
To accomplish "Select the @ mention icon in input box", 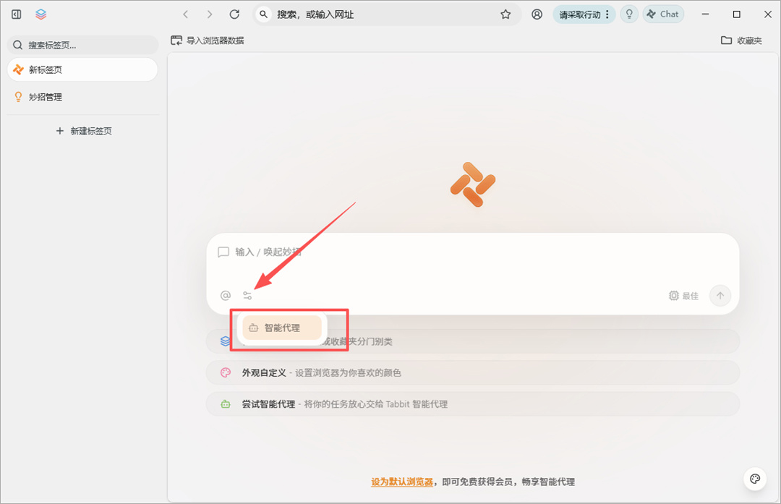I will tap(225, 295).
